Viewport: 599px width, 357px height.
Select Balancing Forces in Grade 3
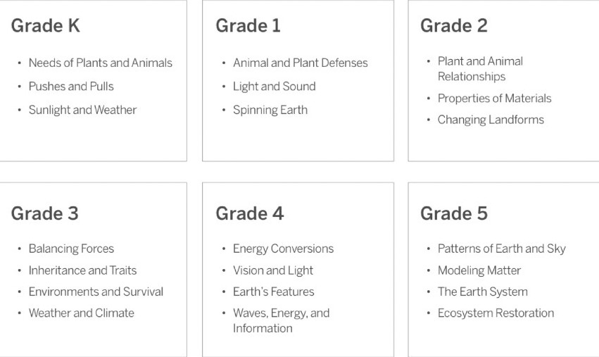coord(71,249)
